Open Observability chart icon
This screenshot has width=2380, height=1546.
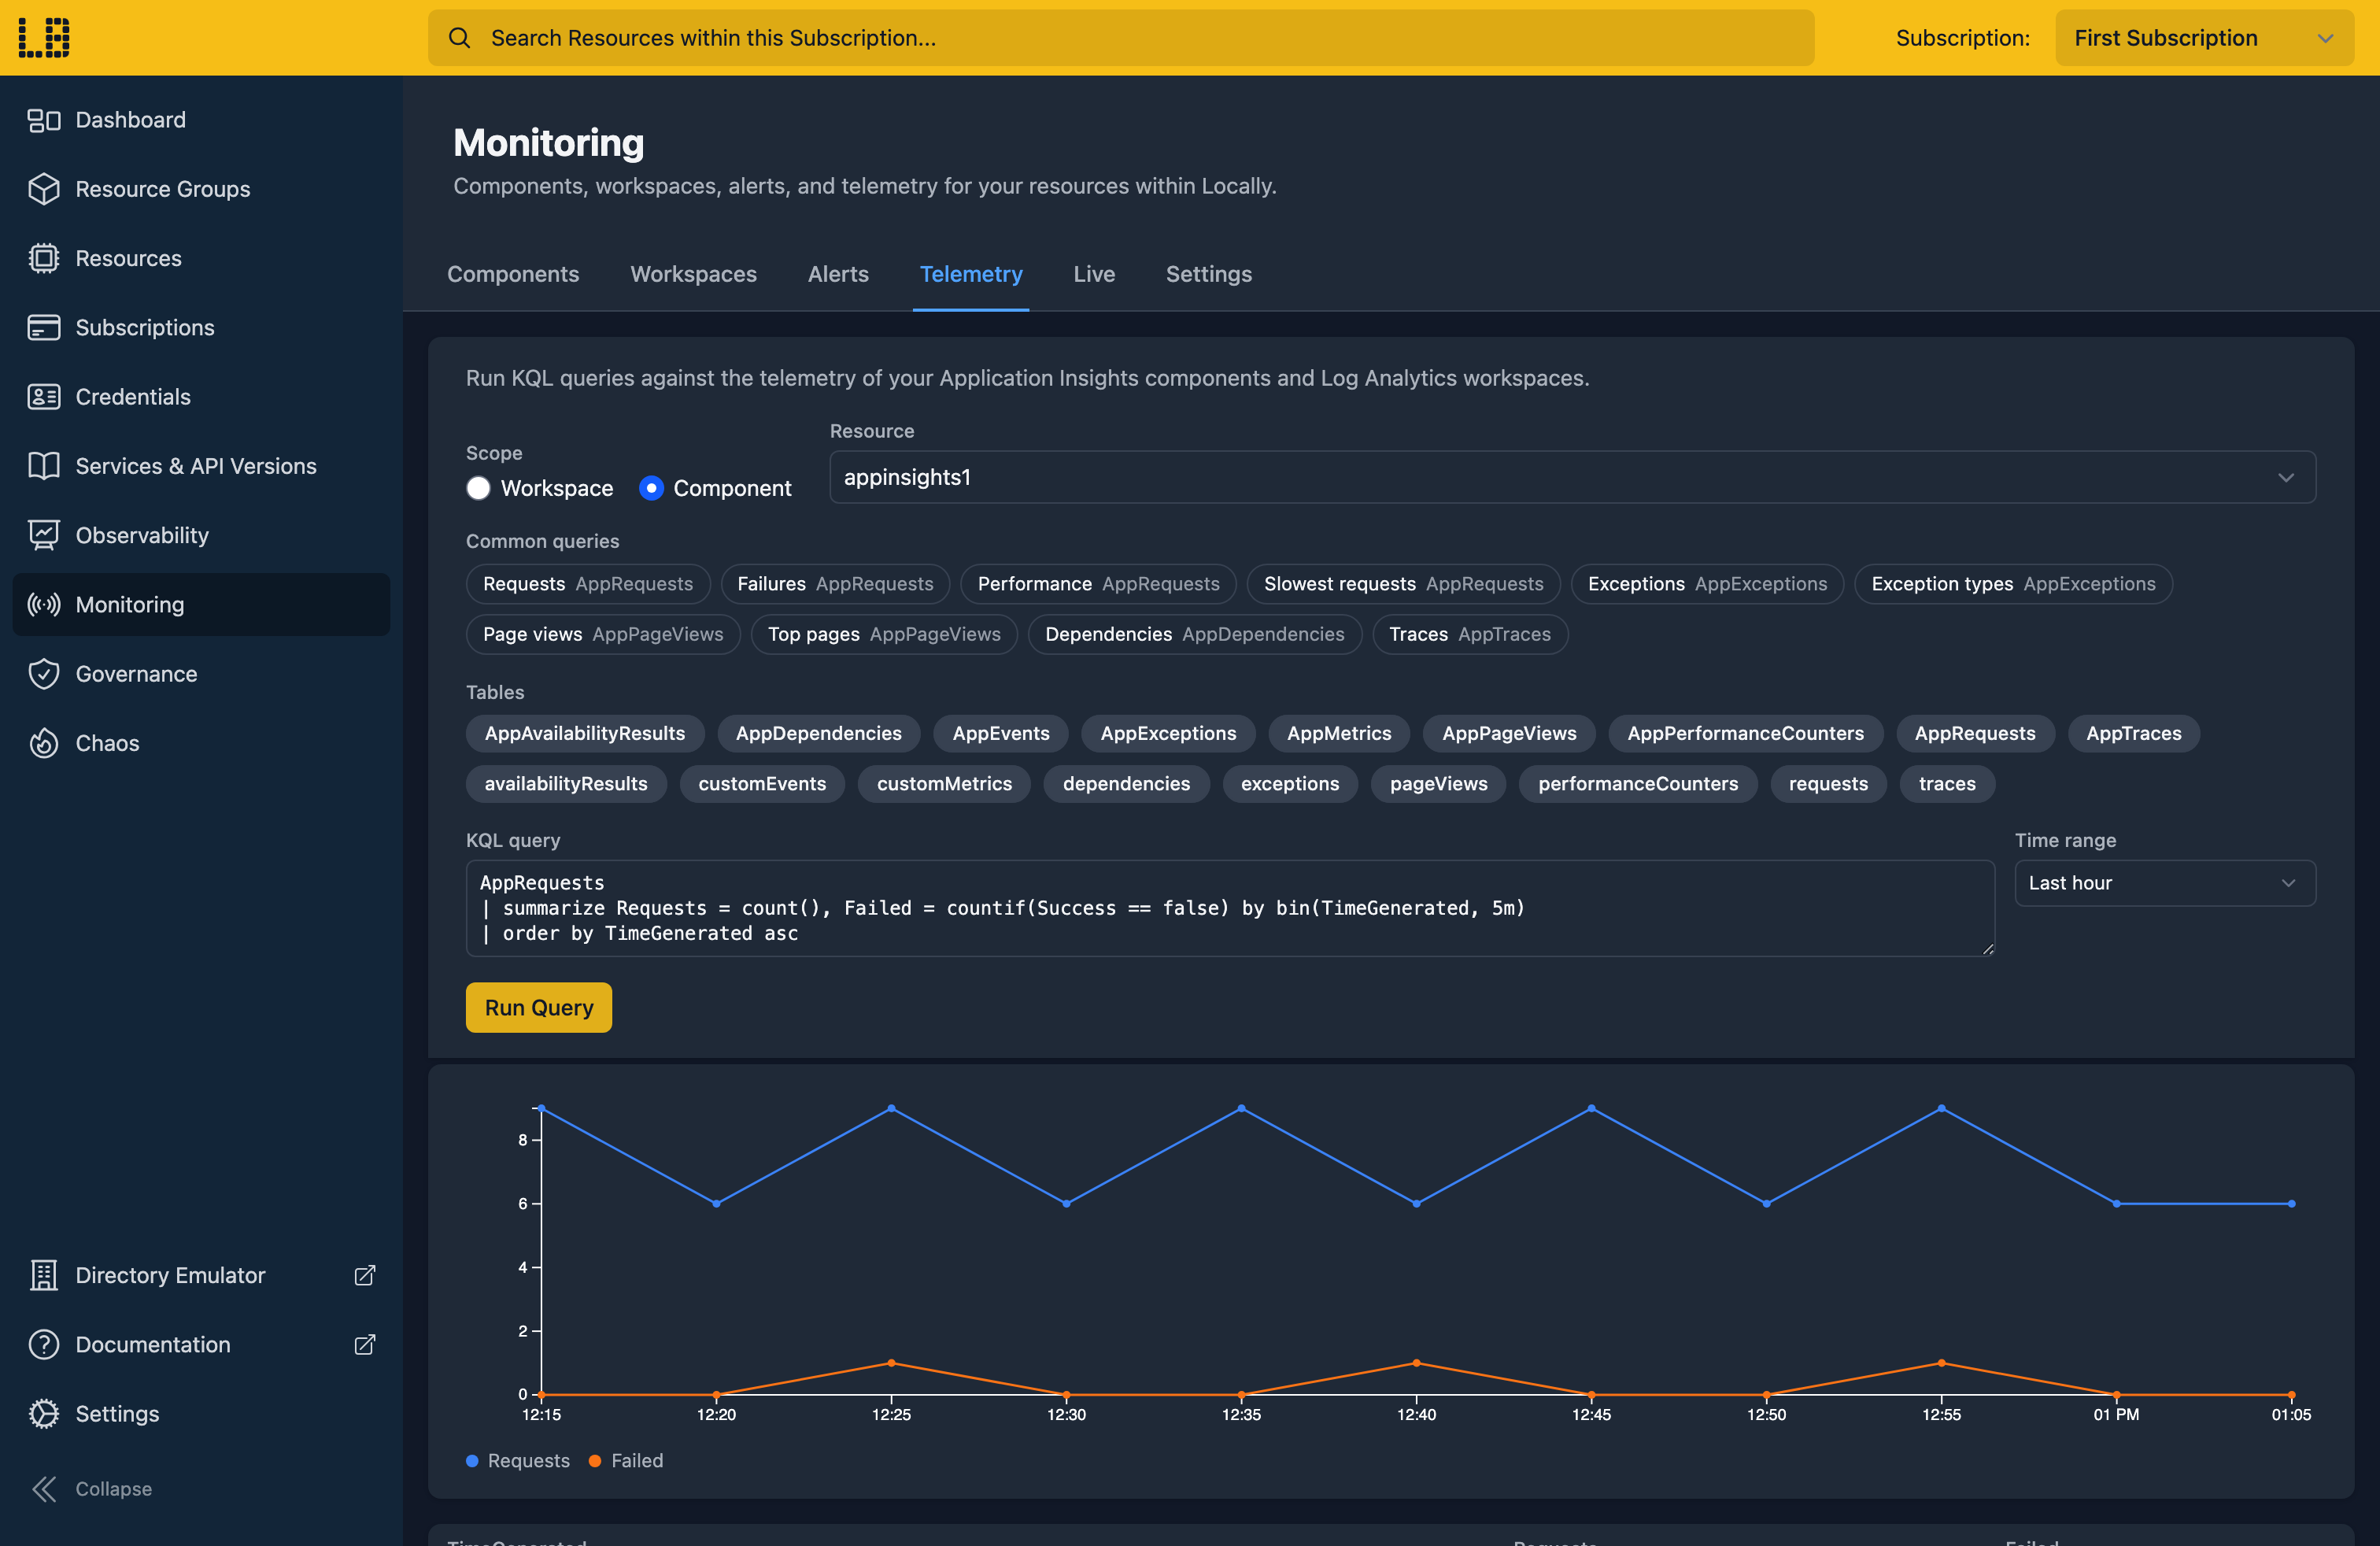[x=44, y=535]
